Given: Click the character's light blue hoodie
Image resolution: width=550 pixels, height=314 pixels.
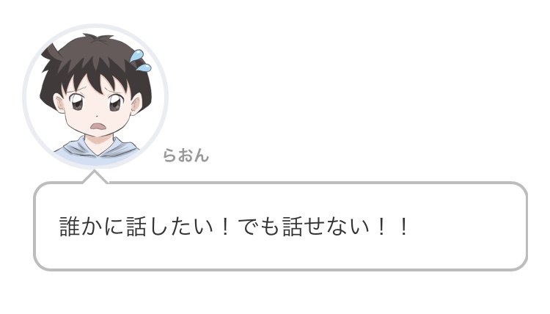Looking at the screenshot, I should point(95,152).
